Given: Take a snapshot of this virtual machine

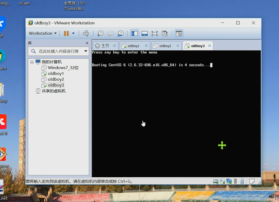Looking at the screenshot, I should point(100,34).
